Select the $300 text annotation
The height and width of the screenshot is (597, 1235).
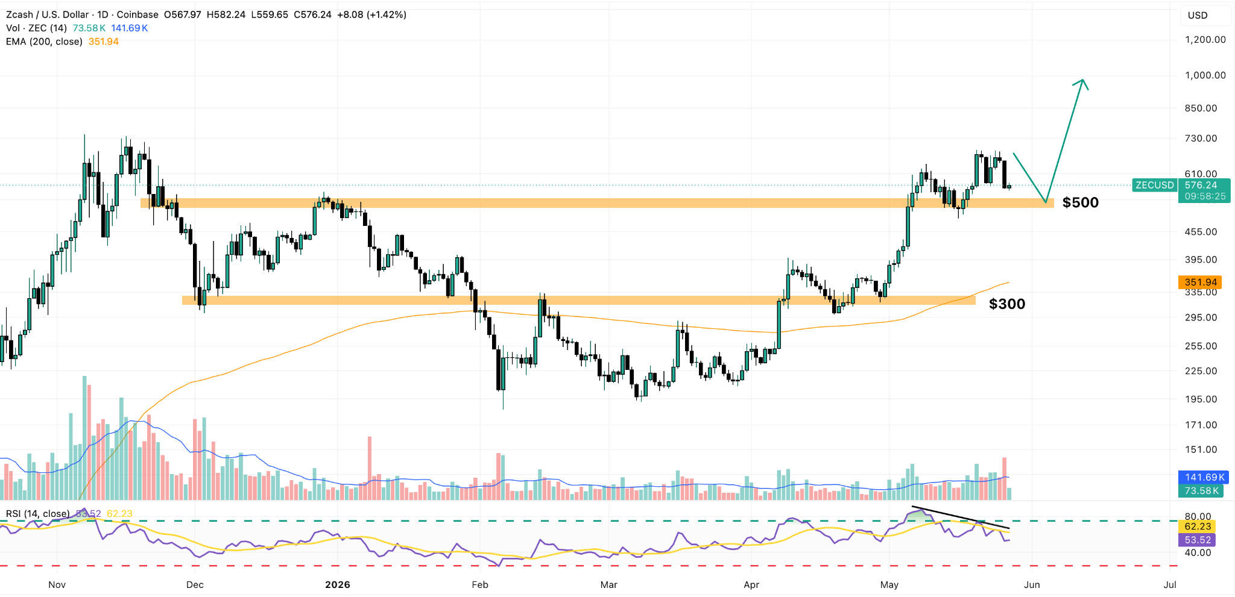click(x=1007, y=304)
